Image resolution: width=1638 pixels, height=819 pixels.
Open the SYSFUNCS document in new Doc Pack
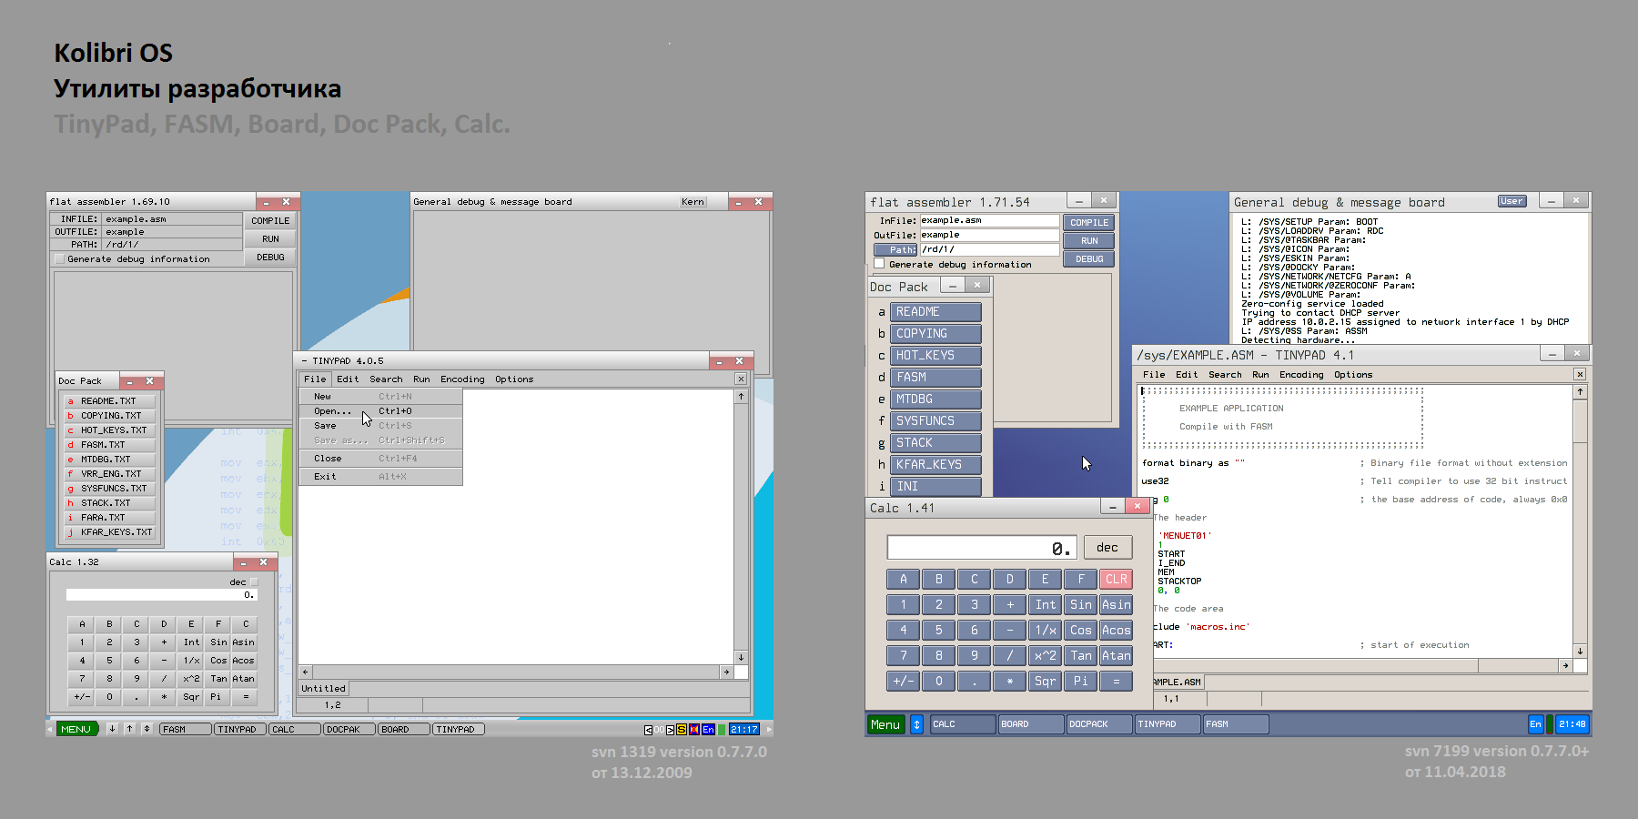[x=935, y=421]
